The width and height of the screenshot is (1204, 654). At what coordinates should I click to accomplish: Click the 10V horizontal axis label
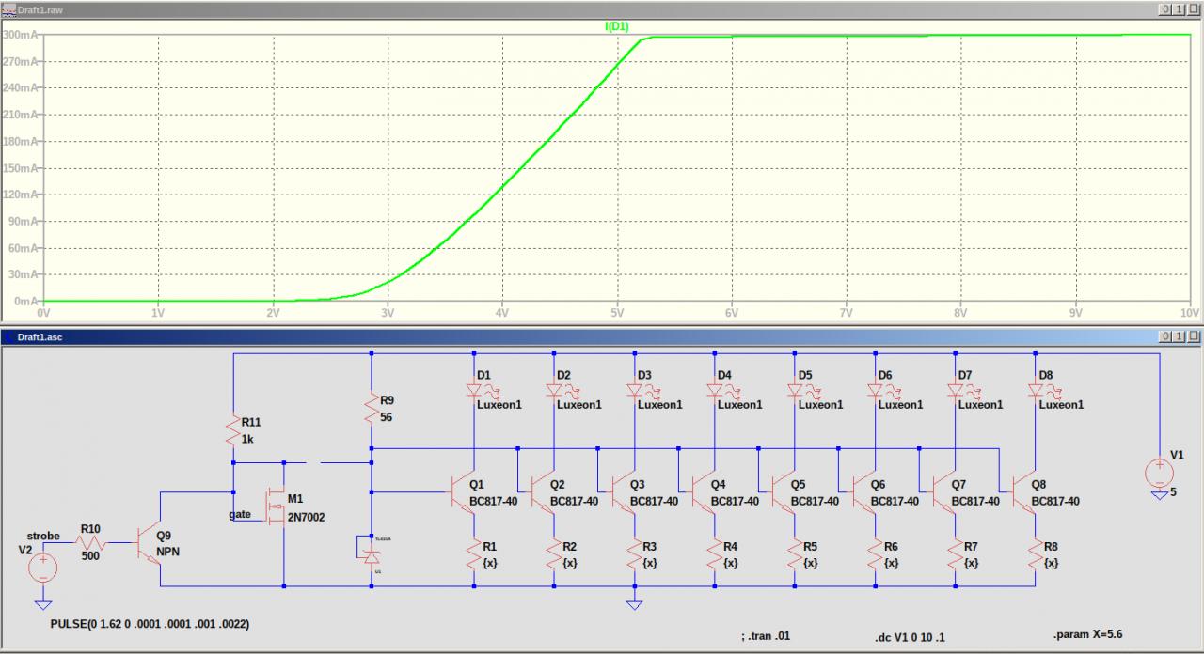point(1189,312)
